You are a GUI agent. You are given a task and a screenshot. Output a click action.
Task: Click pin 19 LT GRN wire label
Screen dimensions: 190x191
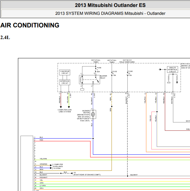point(42,186)
